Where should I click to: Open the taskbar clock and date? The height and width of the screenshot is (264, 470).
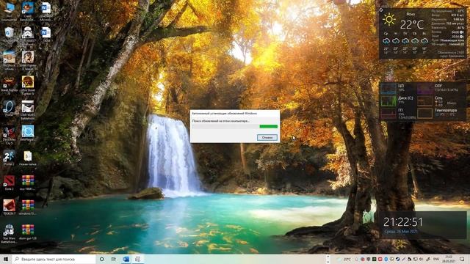pyautogui.click(x=449, y=259)
